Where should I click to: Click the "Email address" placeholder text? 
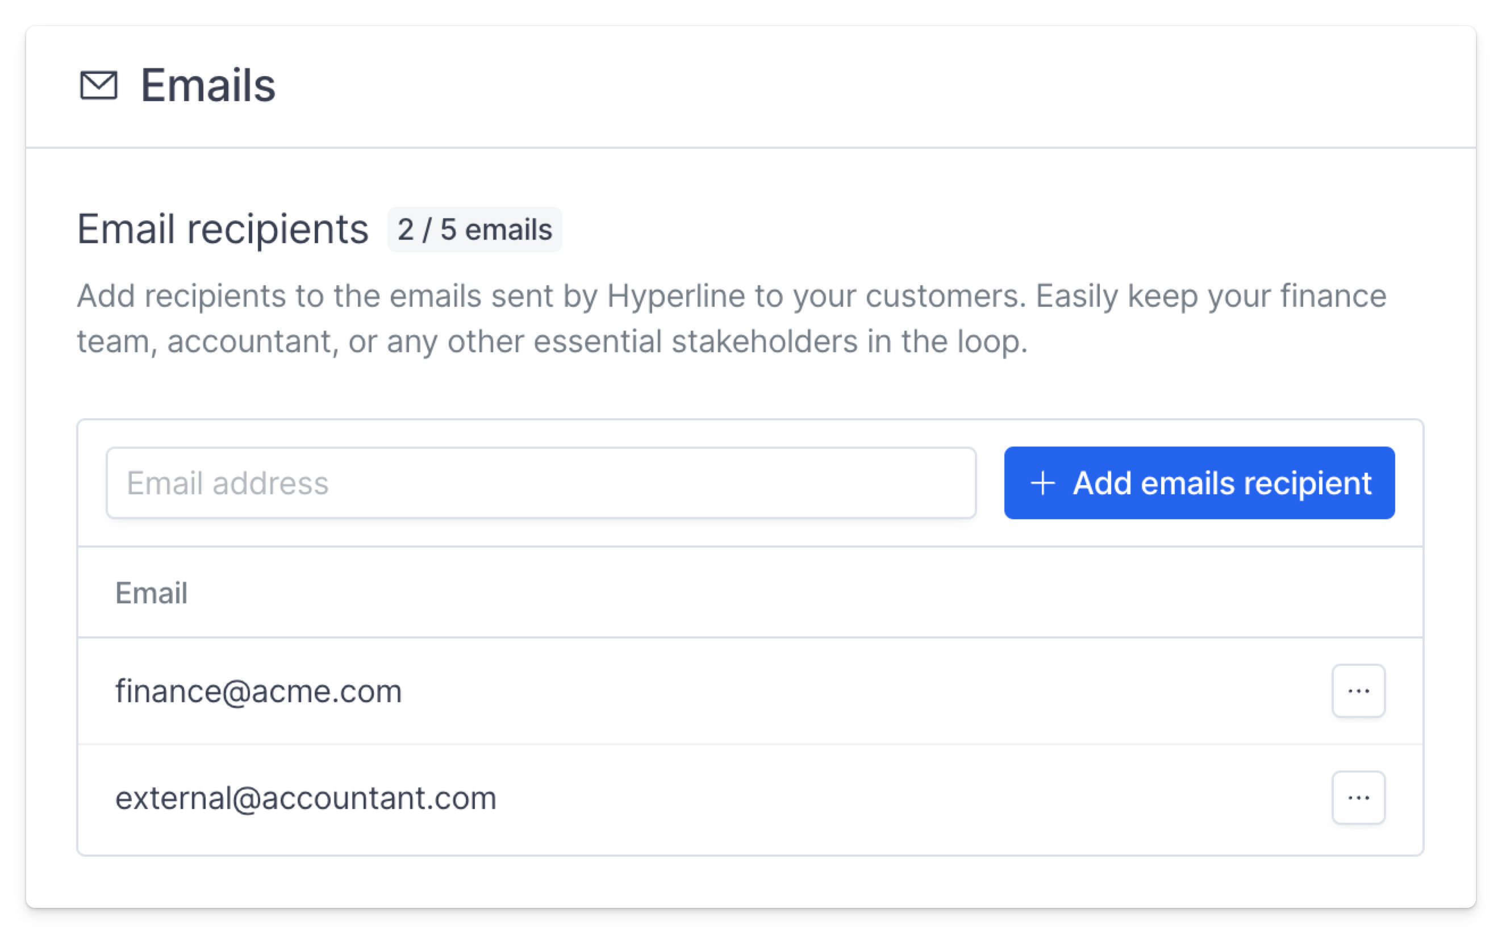pos(228,483)
